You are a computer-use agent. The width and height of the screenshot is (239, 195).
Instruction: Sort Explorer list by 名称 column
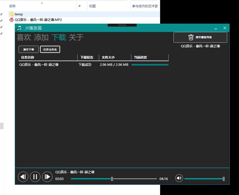(x=12, y=6)
